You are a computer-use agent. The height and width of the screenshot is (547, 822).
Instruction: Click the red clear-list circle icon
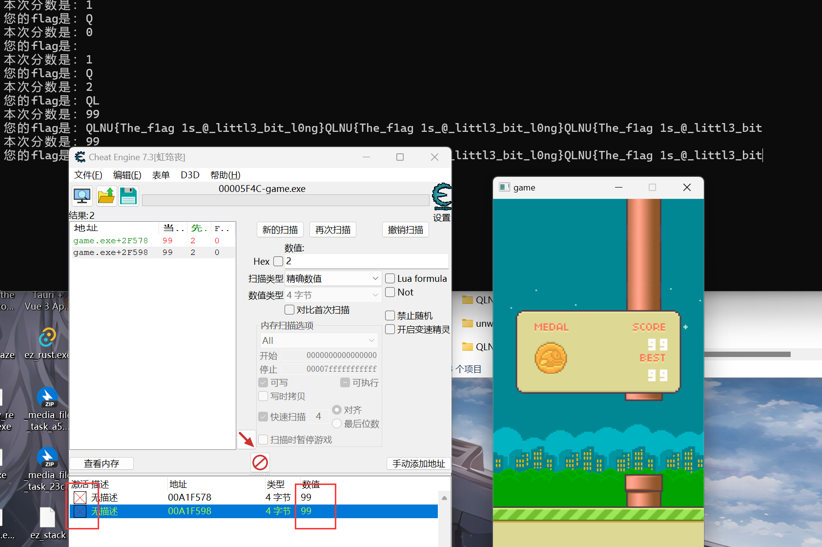coord(260,462)
